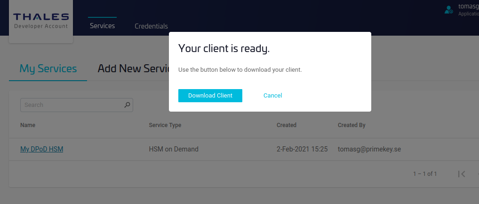Click the search magnifier icon
This screenshot has height=204, width=479.
(x=127, y=105)
